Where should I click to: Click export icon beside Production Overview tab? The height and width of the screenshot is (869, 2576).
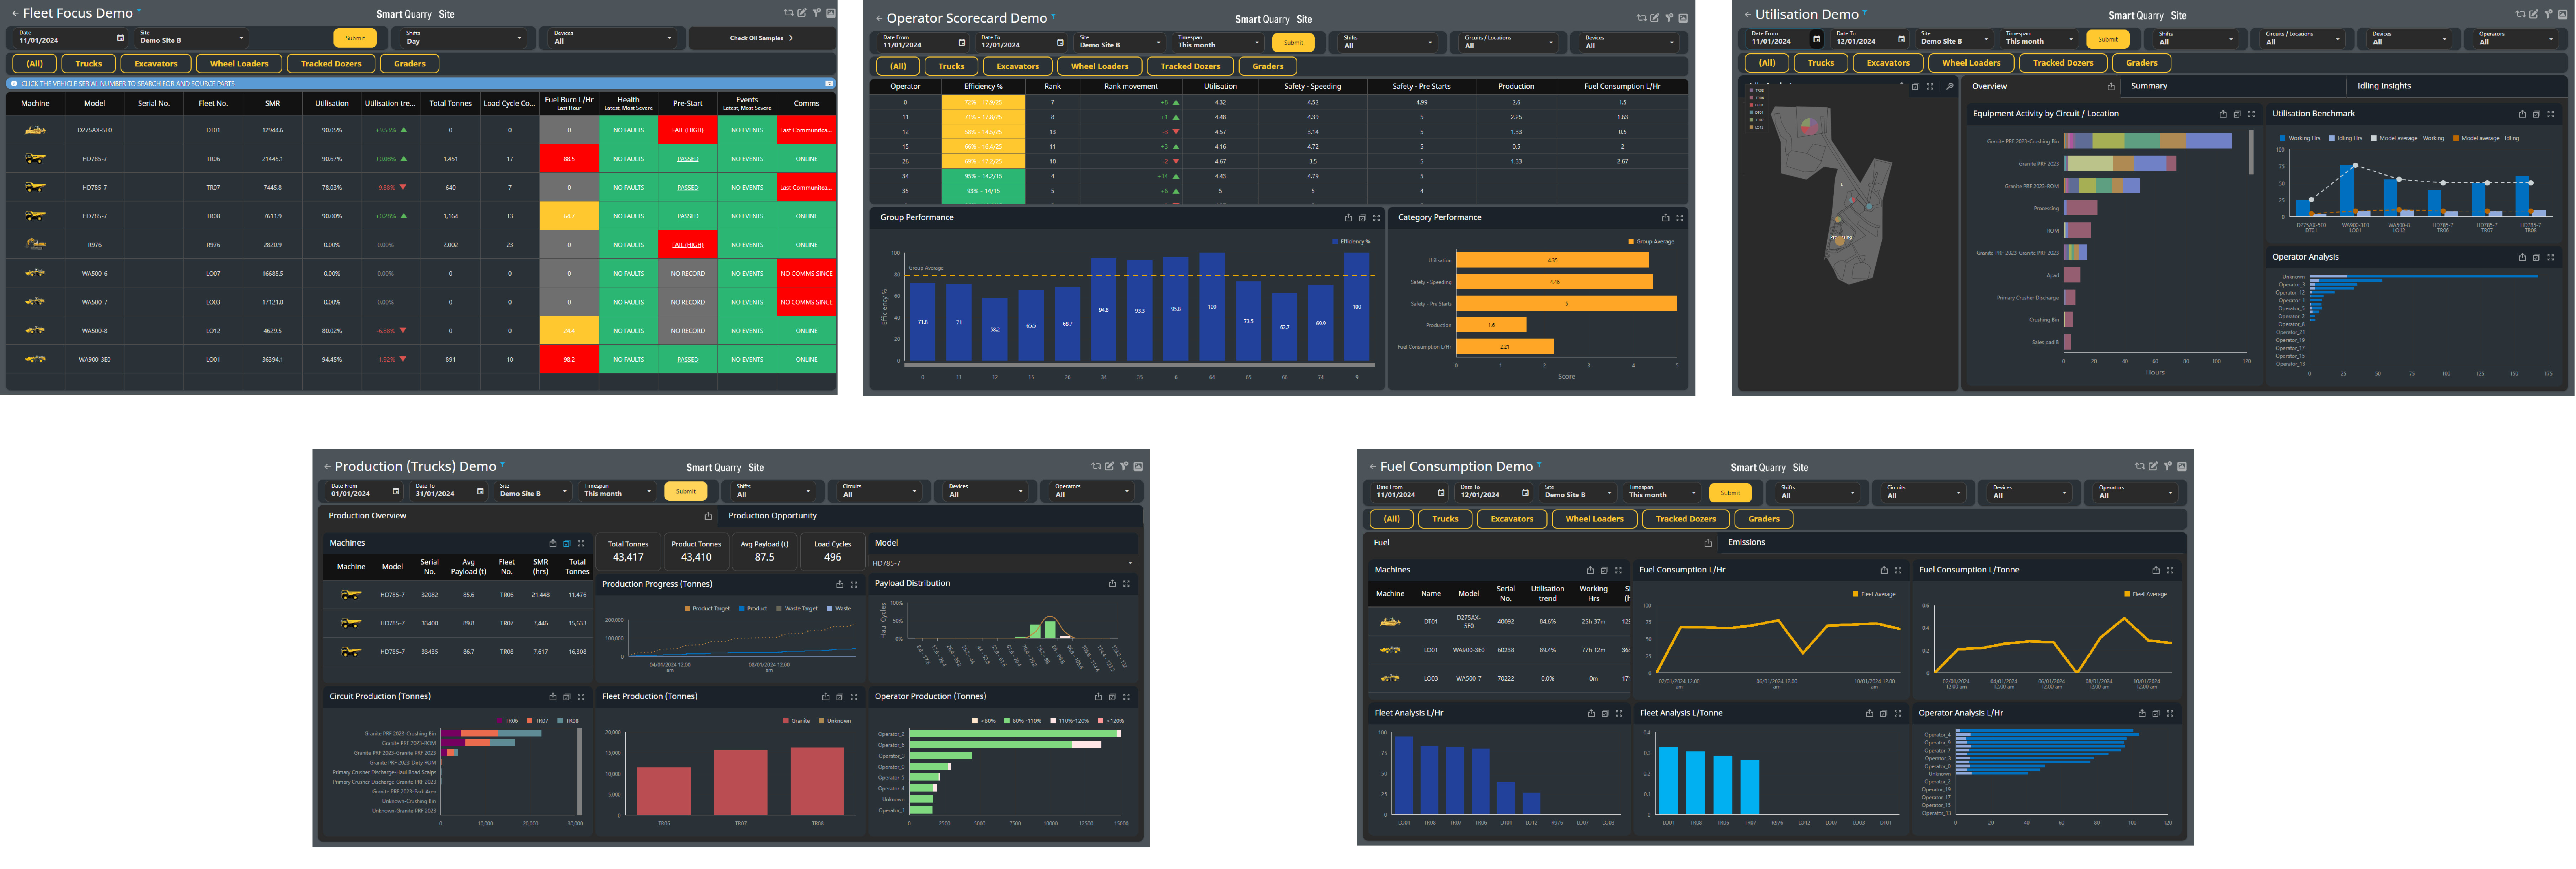click(x=708, y=517)
